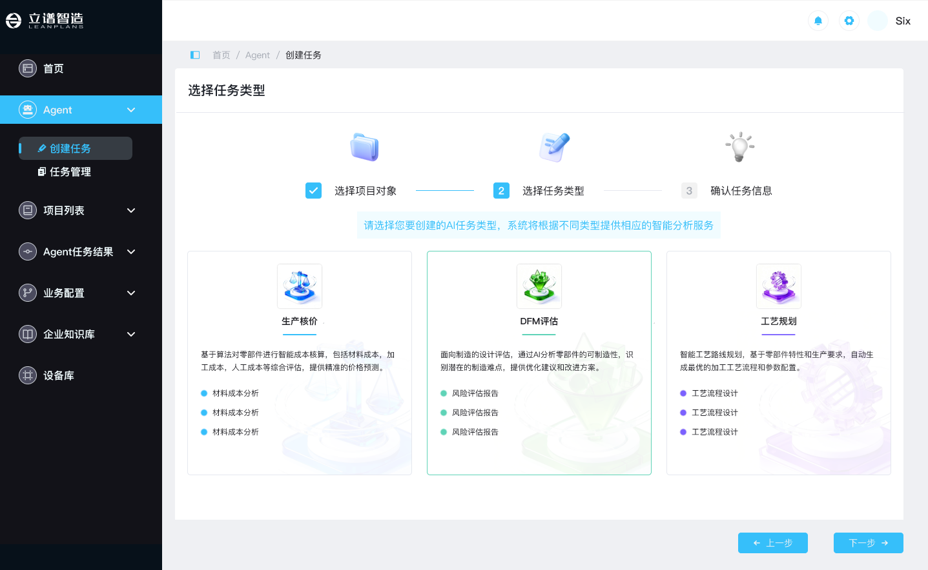Image resolution: width=928 pixels, height=570 pixels.
Task: Click the notification bell icon
Action: click(818, 21)
